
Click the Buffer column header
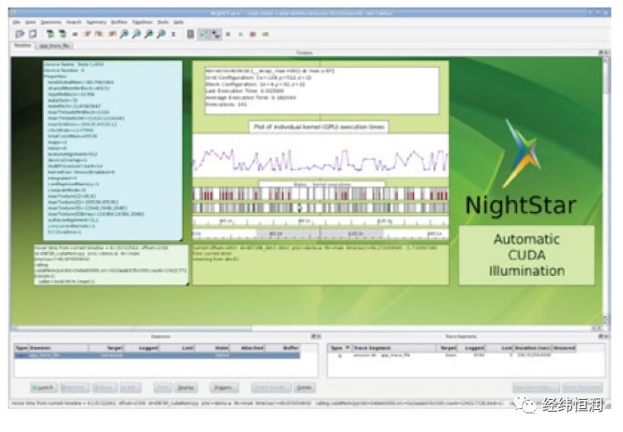[283, 348]
